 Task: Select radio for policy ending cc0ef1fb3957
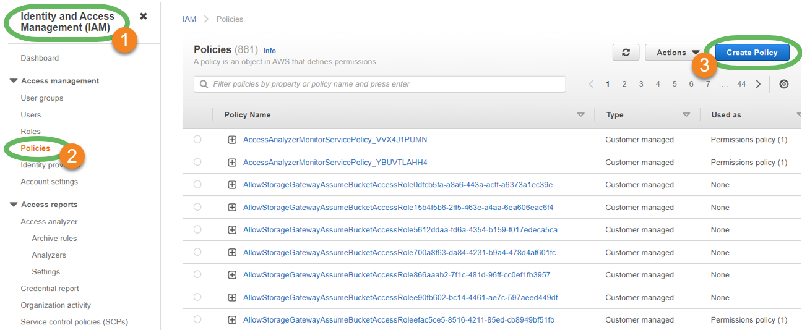[x=197, y=274]
